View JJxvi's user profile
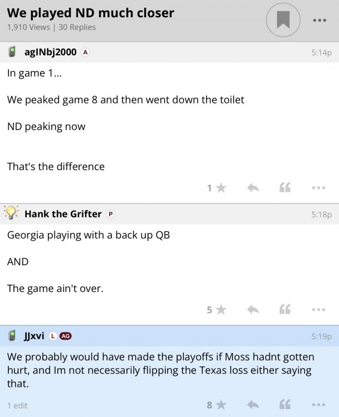339x417 pixels. (34, 336)
